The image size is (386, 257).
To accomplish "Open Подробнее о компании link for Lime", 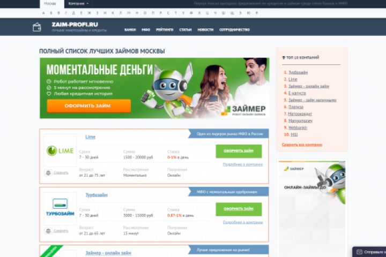I will point(243,164).
